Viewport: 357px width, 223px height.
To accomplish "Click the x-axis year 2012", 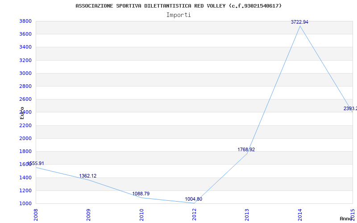I will 194,215.
